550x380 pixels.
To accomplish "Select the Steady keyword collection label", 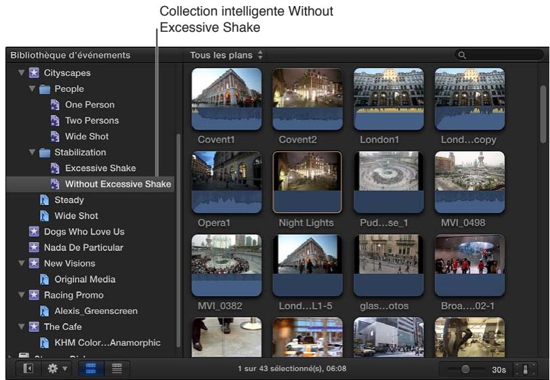I will [x=69, y=200].
